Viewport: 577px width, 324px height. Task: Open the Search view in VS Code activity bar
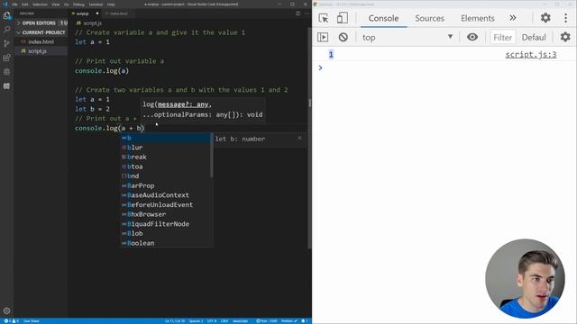(6, 29)
